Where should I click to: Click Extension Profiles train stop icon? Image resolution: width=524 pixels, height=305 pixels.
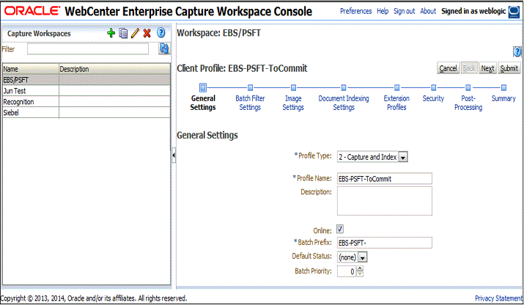click(x=396, y=88)
